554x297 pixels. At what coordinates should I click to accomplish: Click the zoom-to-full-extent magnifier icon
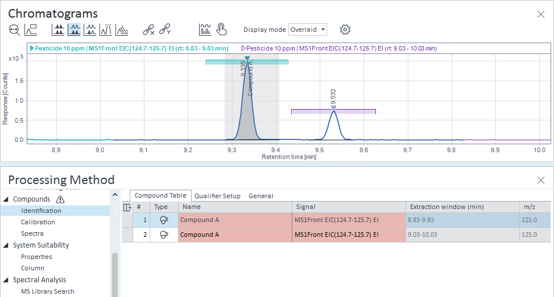(x=14, y=30)
